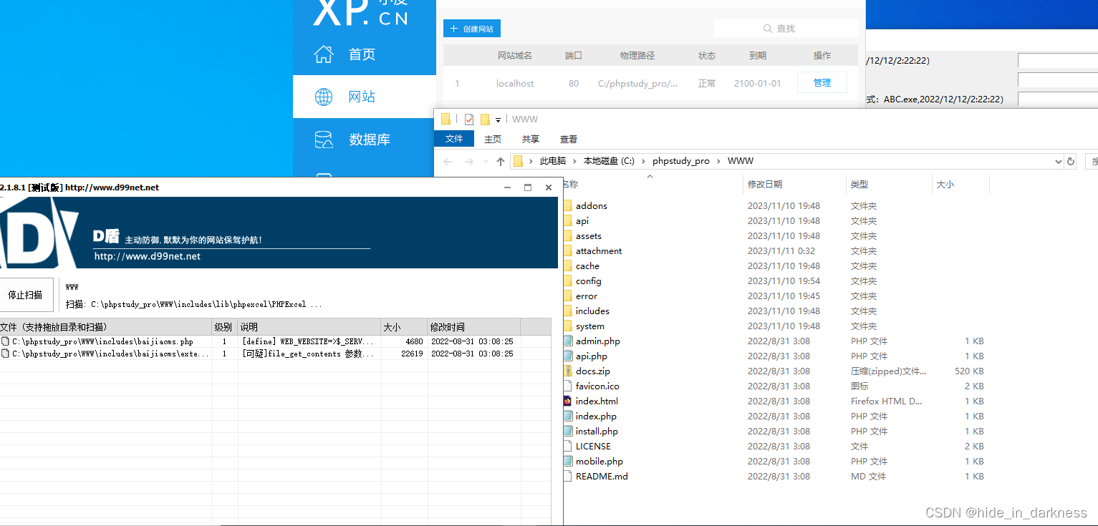Open the 查看 tab in Explorer ribbon

pos(569,139)
